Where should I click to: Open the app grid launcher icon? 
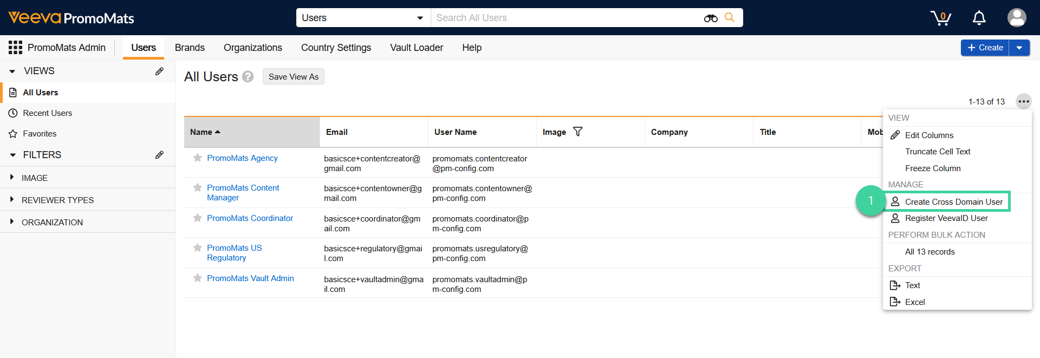pos(15,48)
